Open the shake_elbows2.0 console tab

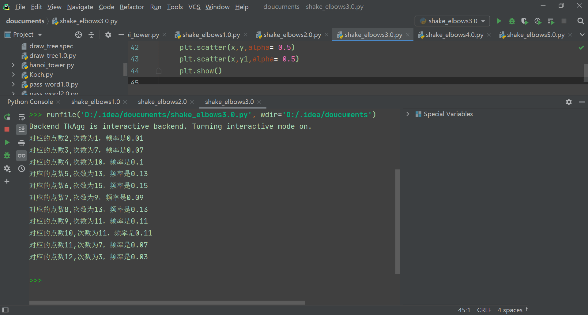pyautogui.click(x=162, y=102)
